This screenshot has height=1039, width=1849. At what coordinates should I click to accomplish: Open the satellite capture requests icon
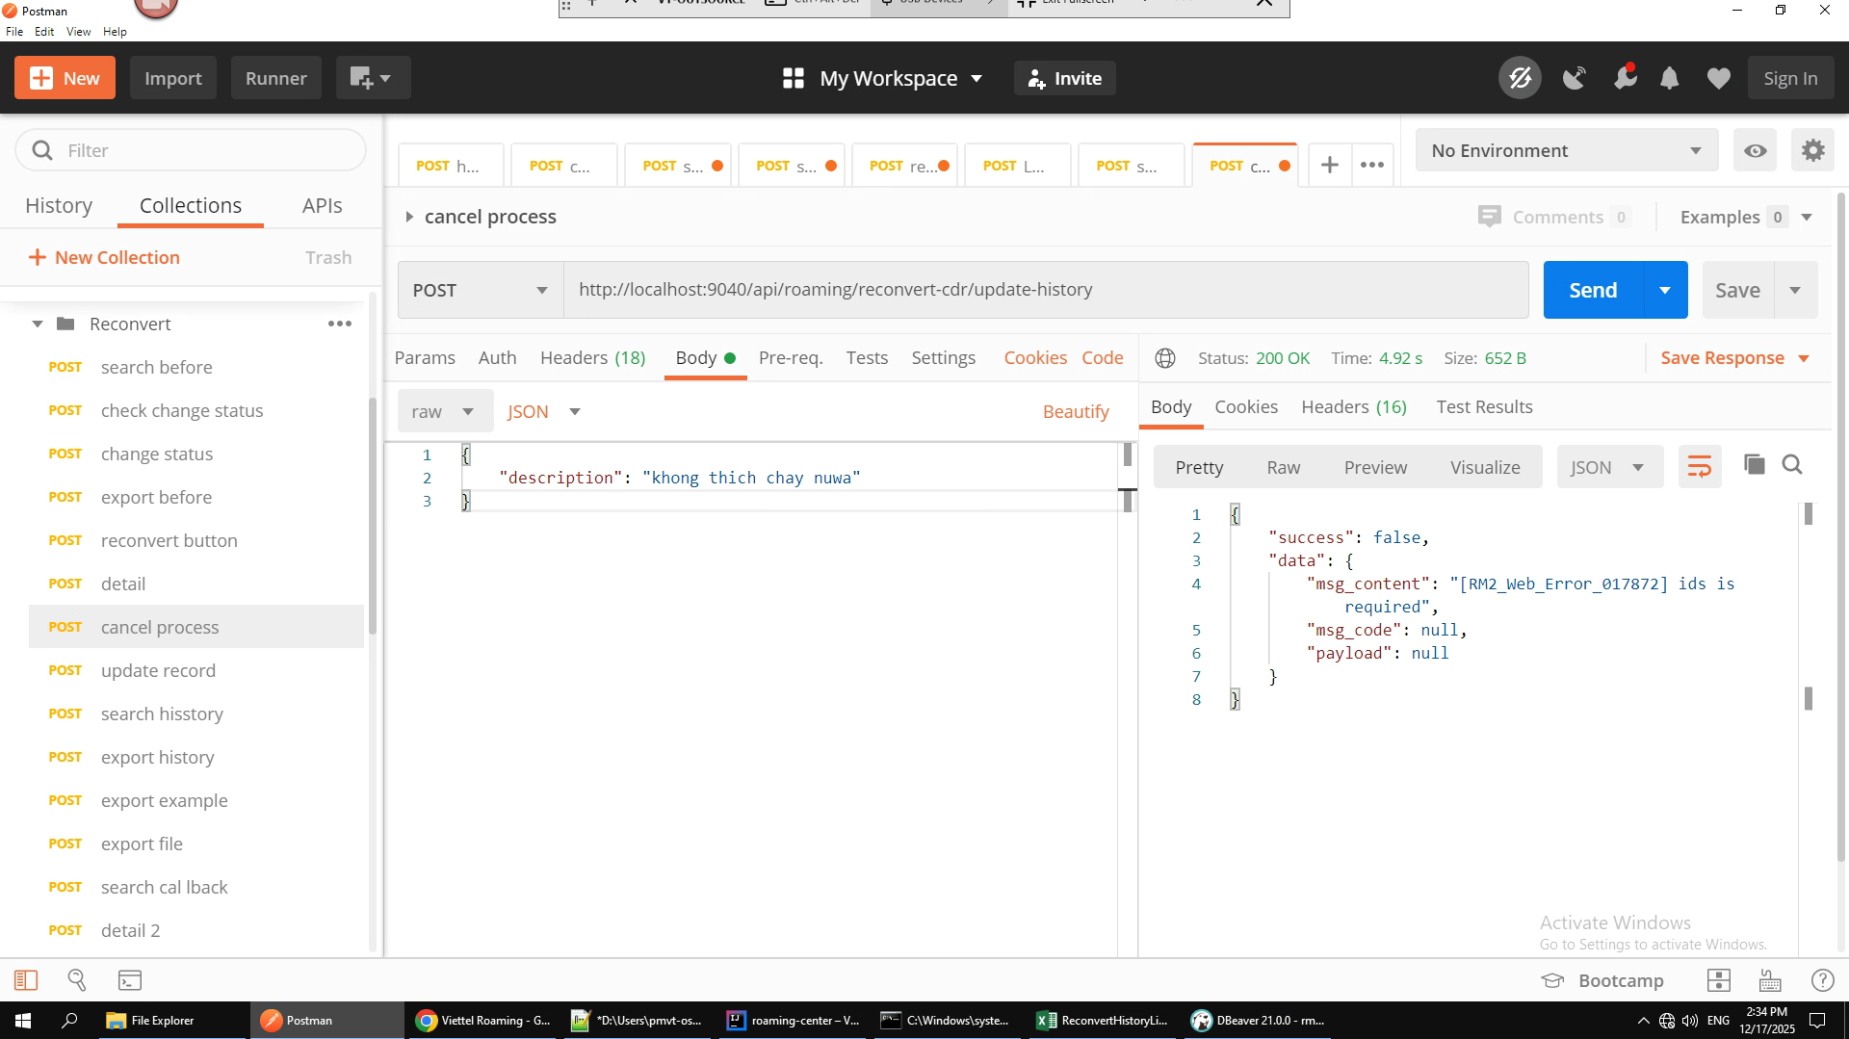(1574, 78)
